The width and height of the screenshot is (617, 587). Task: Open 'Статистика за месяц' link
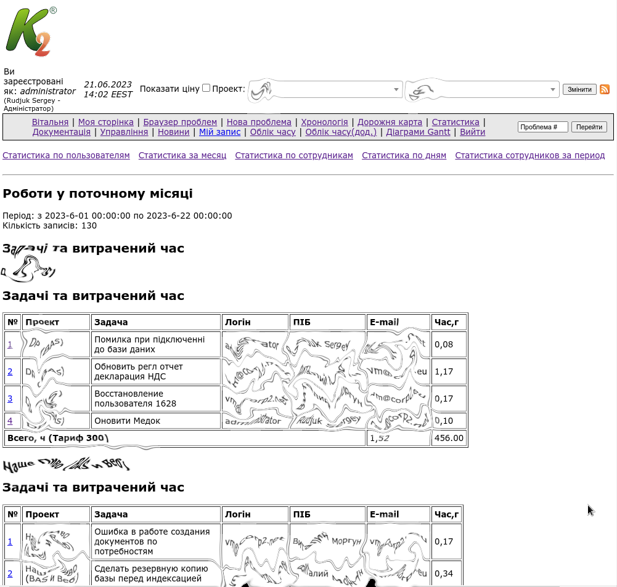pos(182,155)
